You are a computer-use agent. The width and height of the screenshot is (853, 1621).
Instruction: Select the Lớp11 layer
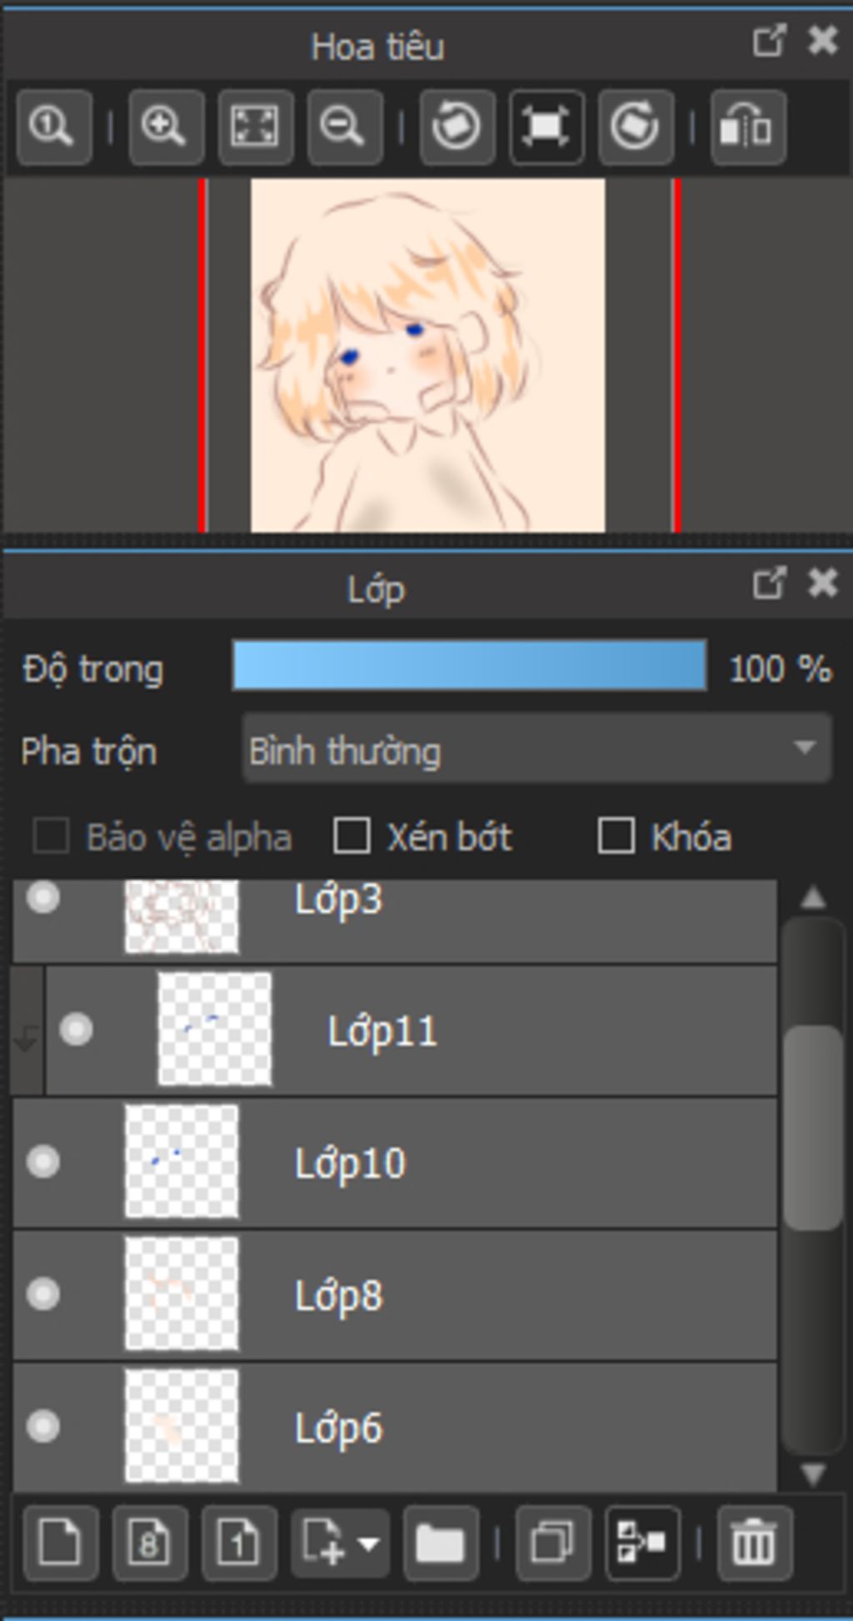[500, 1031]
